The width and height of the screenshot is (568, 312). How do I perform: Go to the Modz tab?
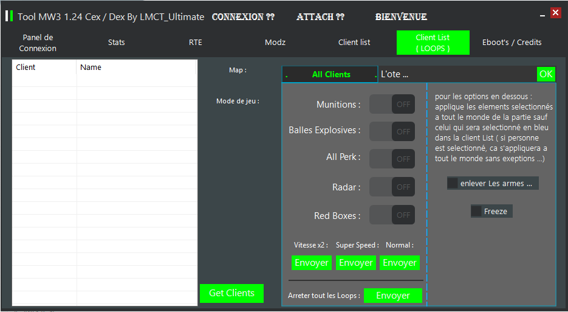click(275, 43)
